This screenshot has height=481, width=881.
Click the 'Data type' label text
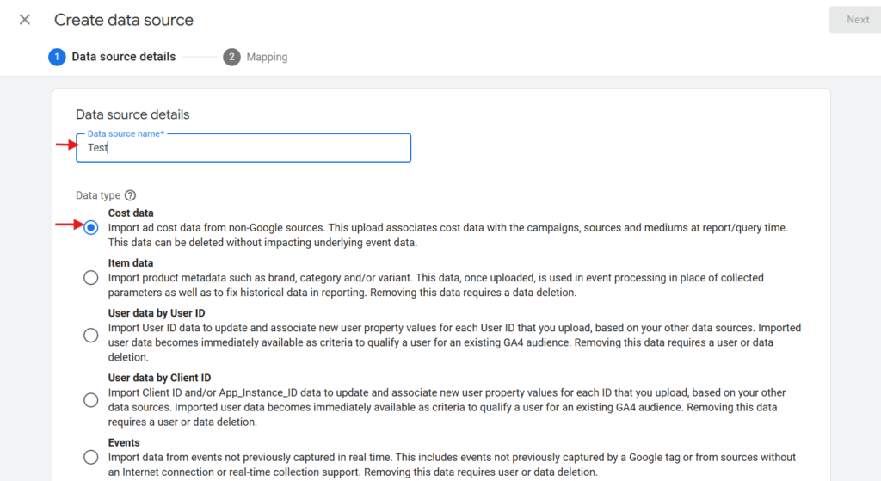(x=98, y=195)
